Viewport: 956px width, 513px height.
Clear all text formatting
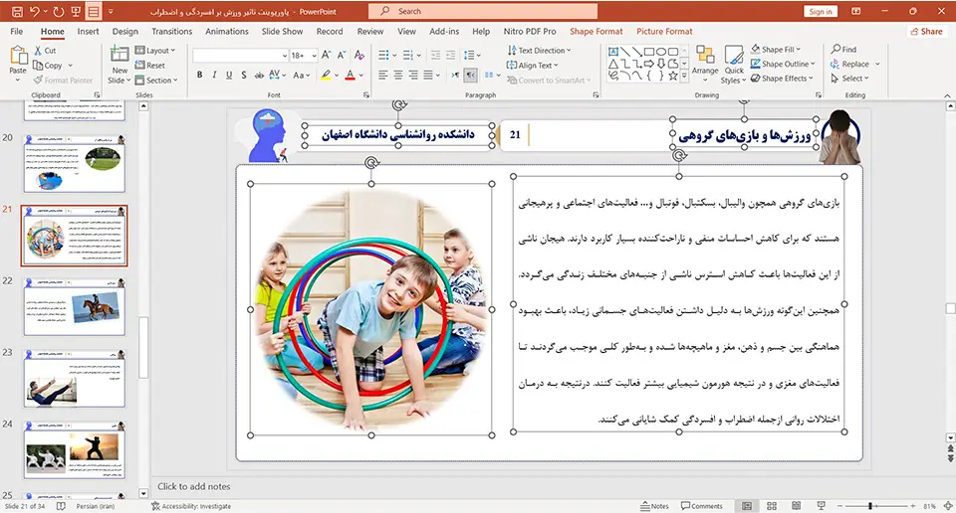click(359, 56)
